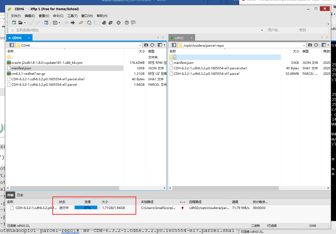Screen dimensions: 336x234
Task: Open session properties with the window-gear icon
Action: (46, 23)
